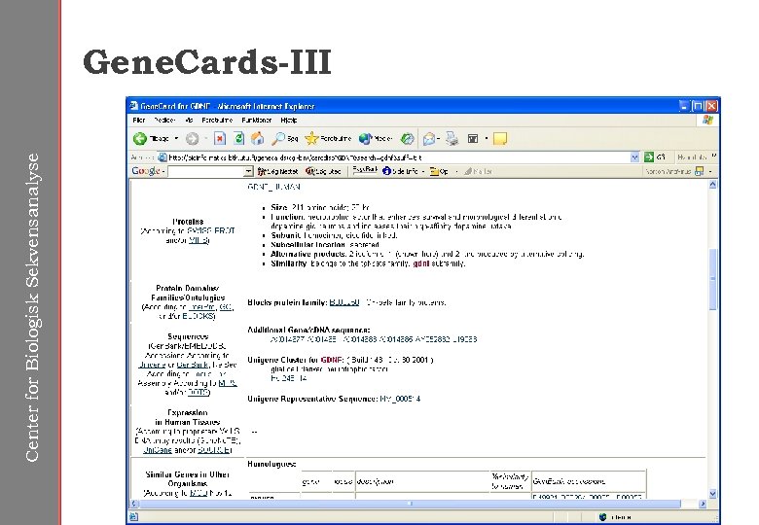Click Søg i sted site search button
759x525 pixels.
point(323,171)
